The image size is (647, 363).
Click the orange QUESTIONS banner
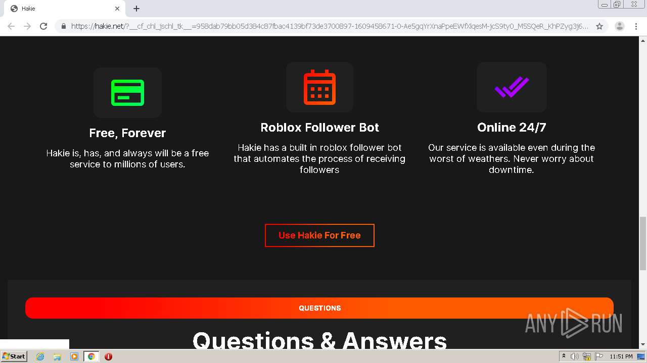pos(319,308)
